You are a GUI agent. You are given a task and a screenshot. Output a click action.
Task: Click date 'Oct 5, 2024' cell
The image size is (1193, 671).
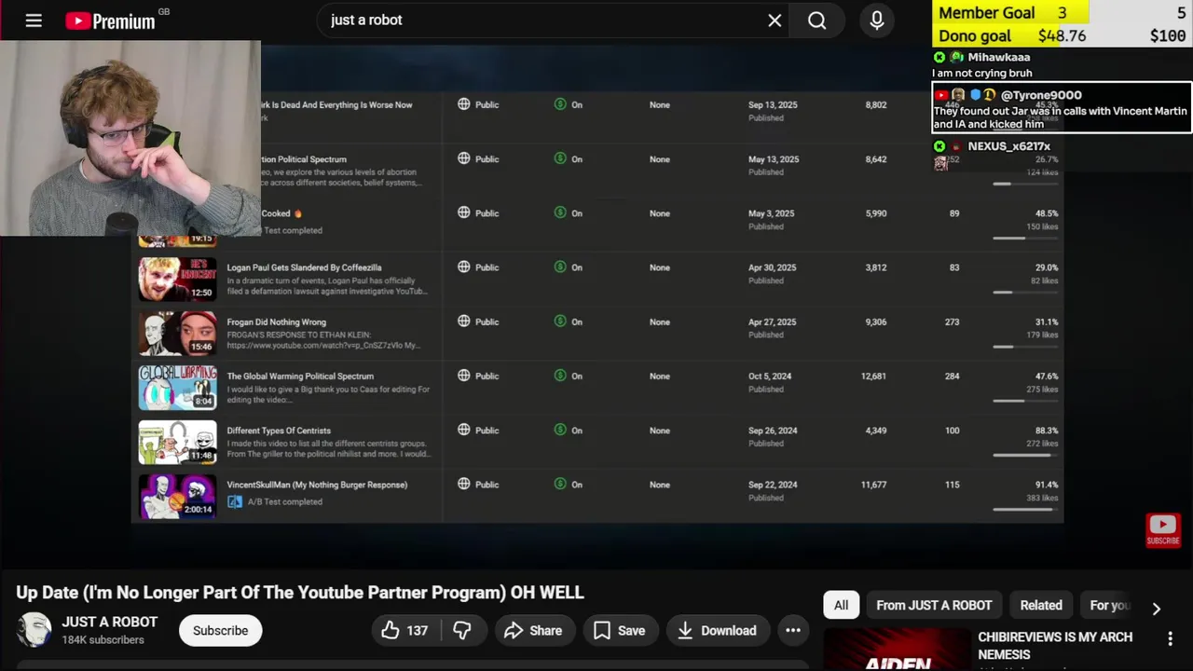(x=770, y=377)
